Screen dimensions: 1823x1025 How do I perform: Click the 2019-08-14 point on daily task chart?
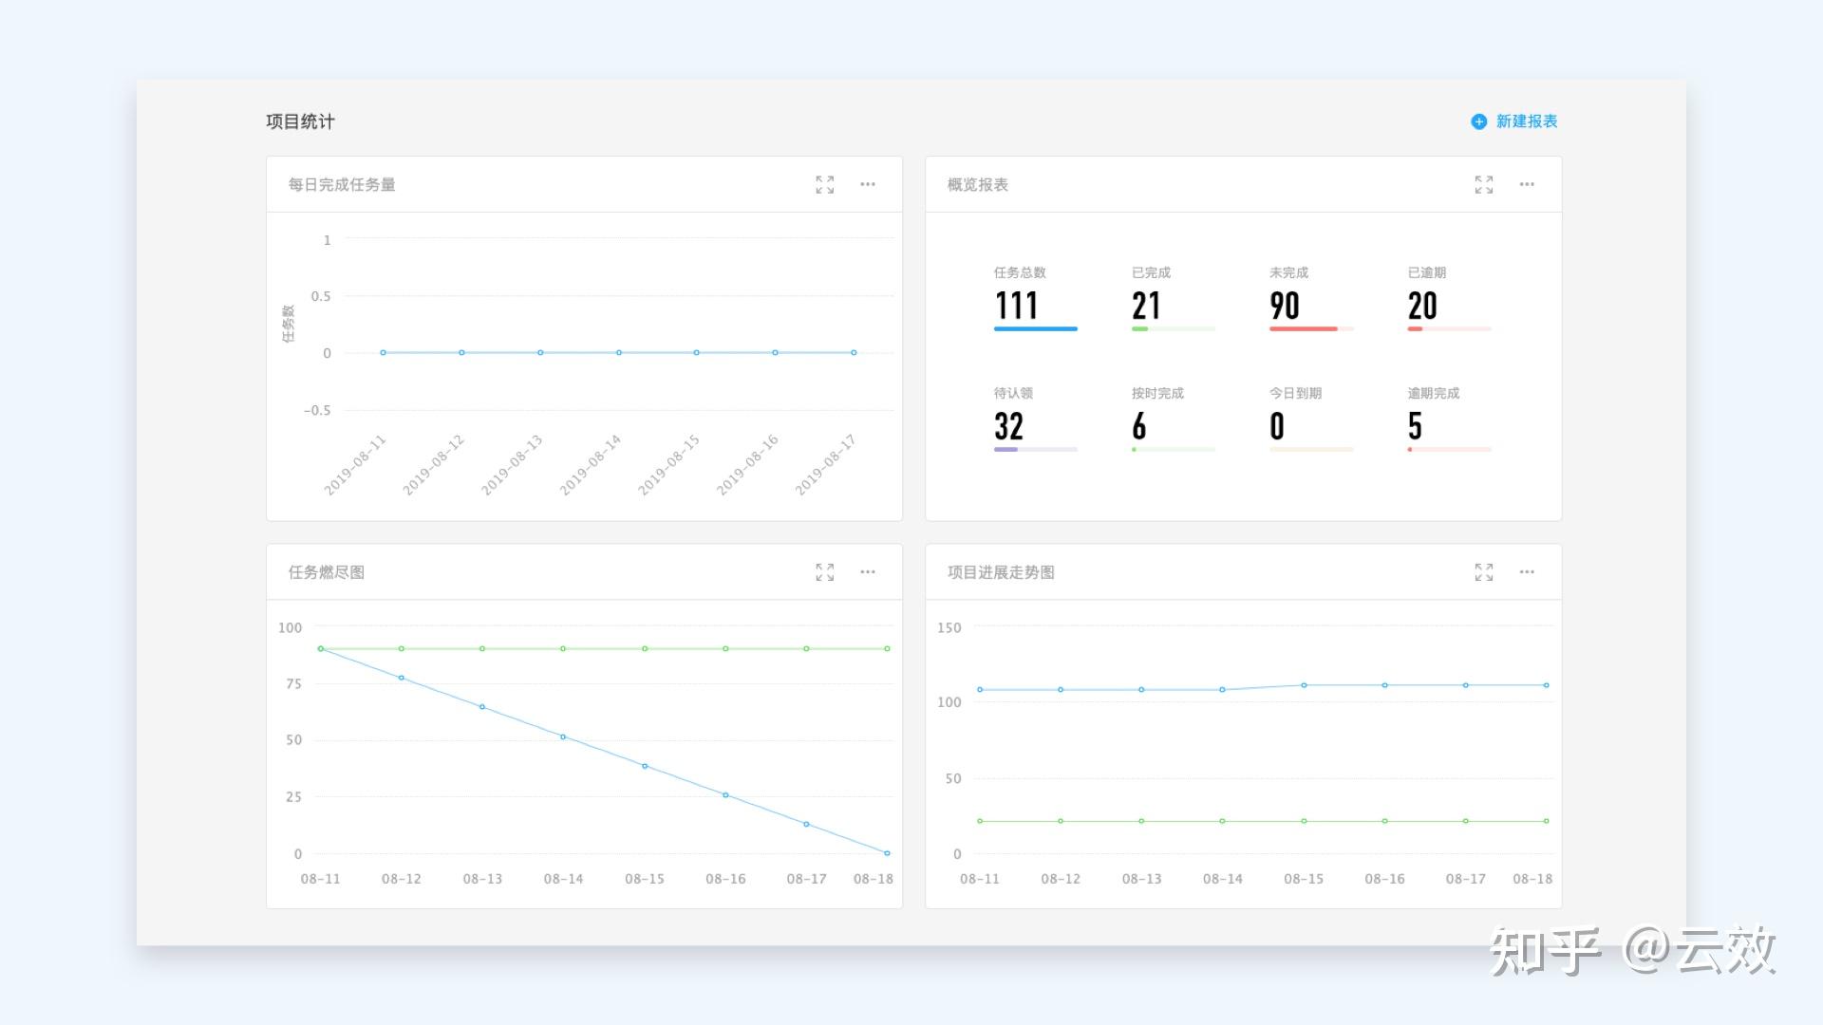(x=619, y=353)
